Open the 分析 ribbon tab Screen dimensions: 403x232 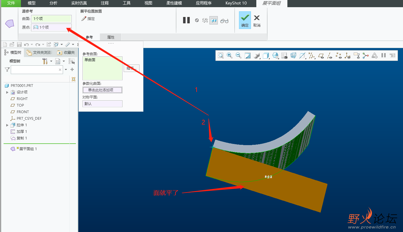point(53,3)
